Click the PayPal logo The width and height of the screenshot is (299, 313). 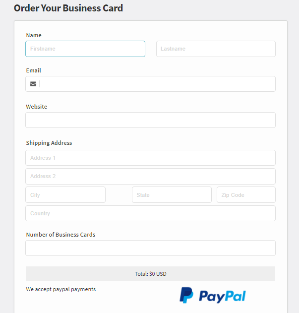[x=213, y=295]
